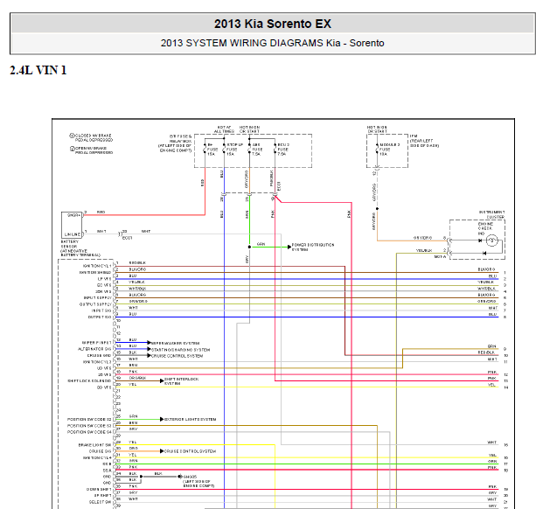This screenshot has width=536, height=509.
Task: Click arrowhead pointing to Starting/Charging System
Action: click(x=149, y=349)
